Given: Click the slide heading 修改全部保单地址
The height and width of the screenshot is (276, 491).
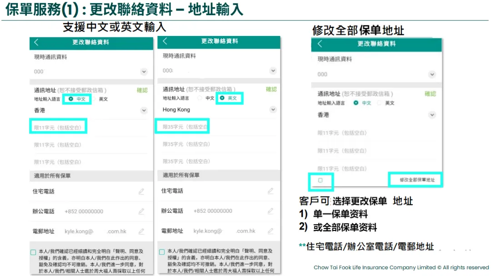Looking at the screenshot, I should coord(358,31).
